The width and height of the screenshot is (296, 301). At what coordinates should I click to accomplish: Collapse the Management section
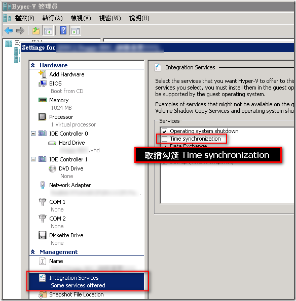point(33,252)
